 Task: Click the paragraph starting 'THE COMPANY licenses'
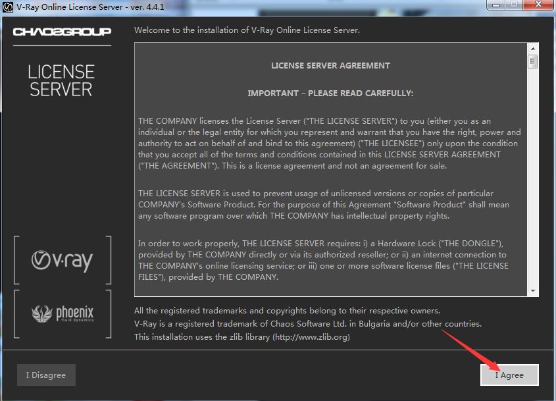click(x=330, y=144)
